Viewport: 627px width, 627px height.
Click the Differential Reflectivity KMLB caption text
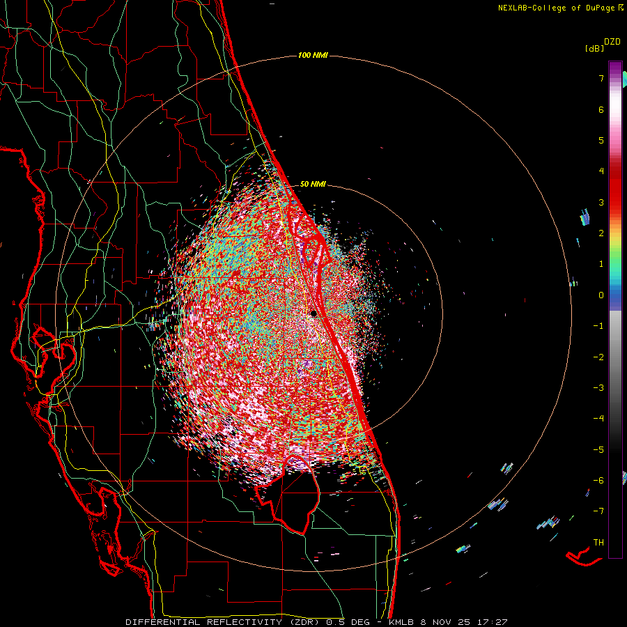[316, 622]
